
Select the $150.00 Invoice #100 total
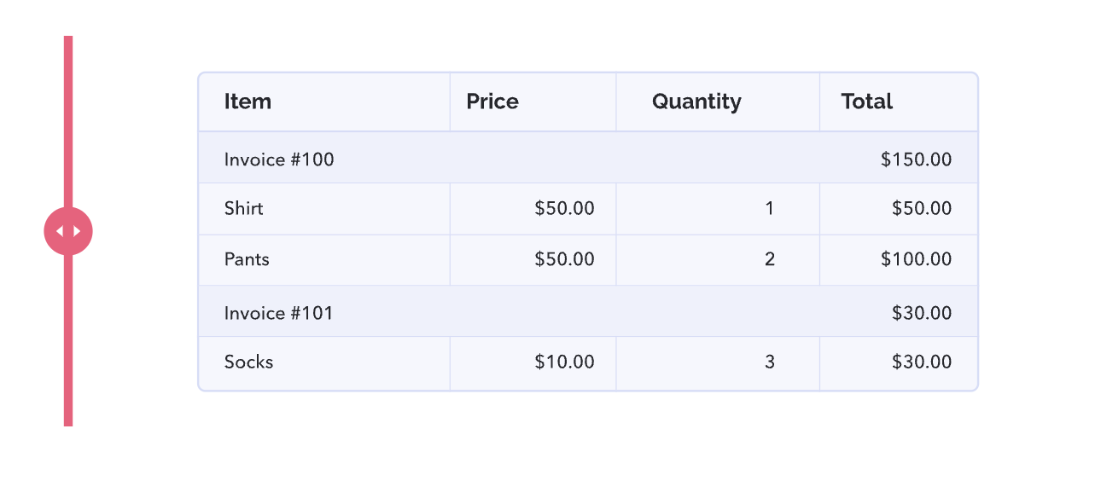916,159
